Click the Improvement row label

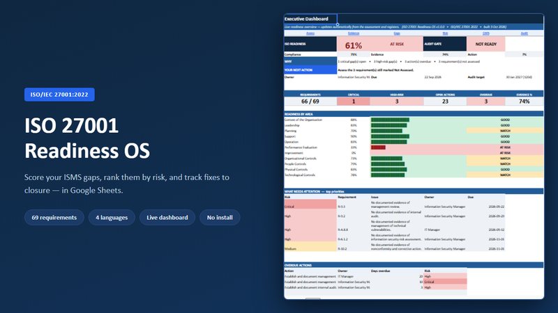coord(294,153)
